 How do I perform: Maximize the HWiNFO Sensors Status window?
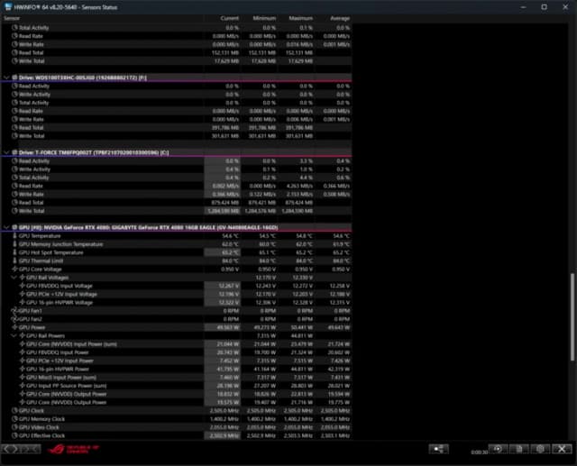tap(545, 7)
